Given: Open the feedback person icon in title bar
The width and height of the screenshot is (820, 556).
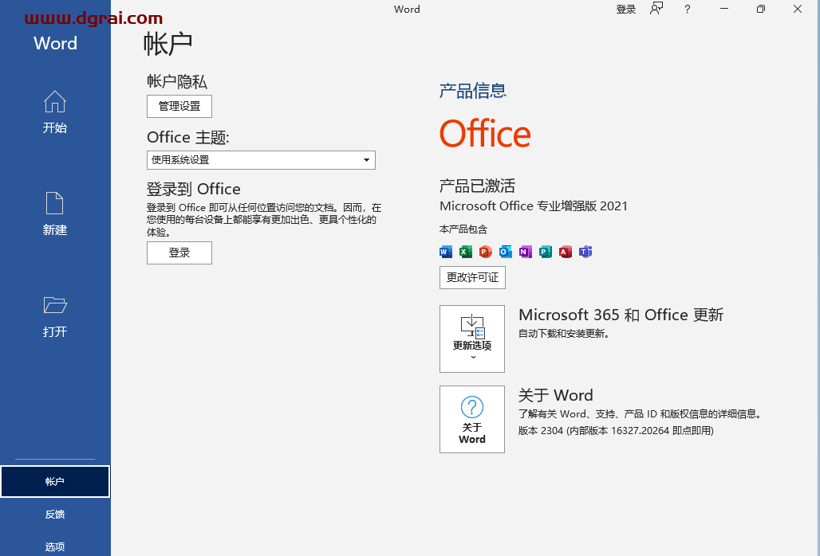Looking at the screenshot, I should point(656,9).
